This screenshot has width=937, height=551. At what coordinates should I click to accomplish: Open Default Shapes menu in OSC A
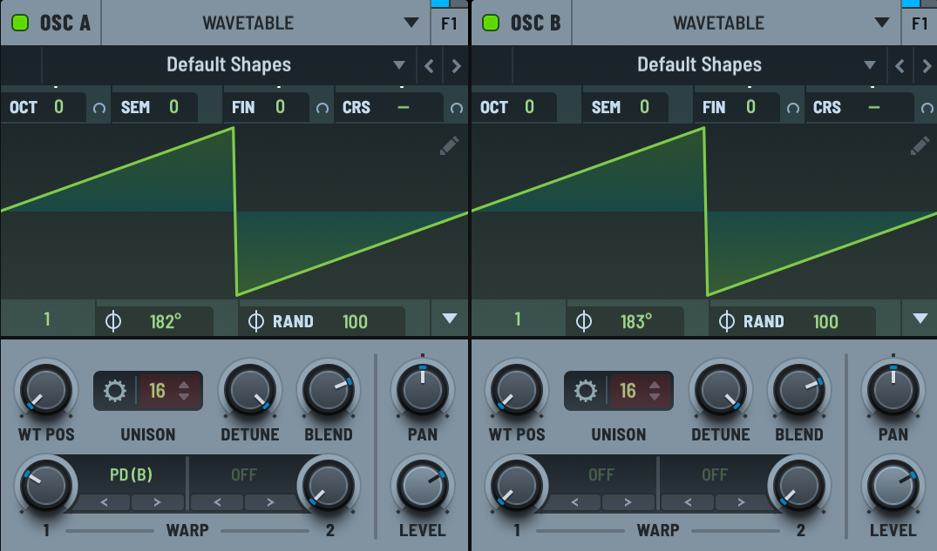pyautogui.click(x=228, y=64)
